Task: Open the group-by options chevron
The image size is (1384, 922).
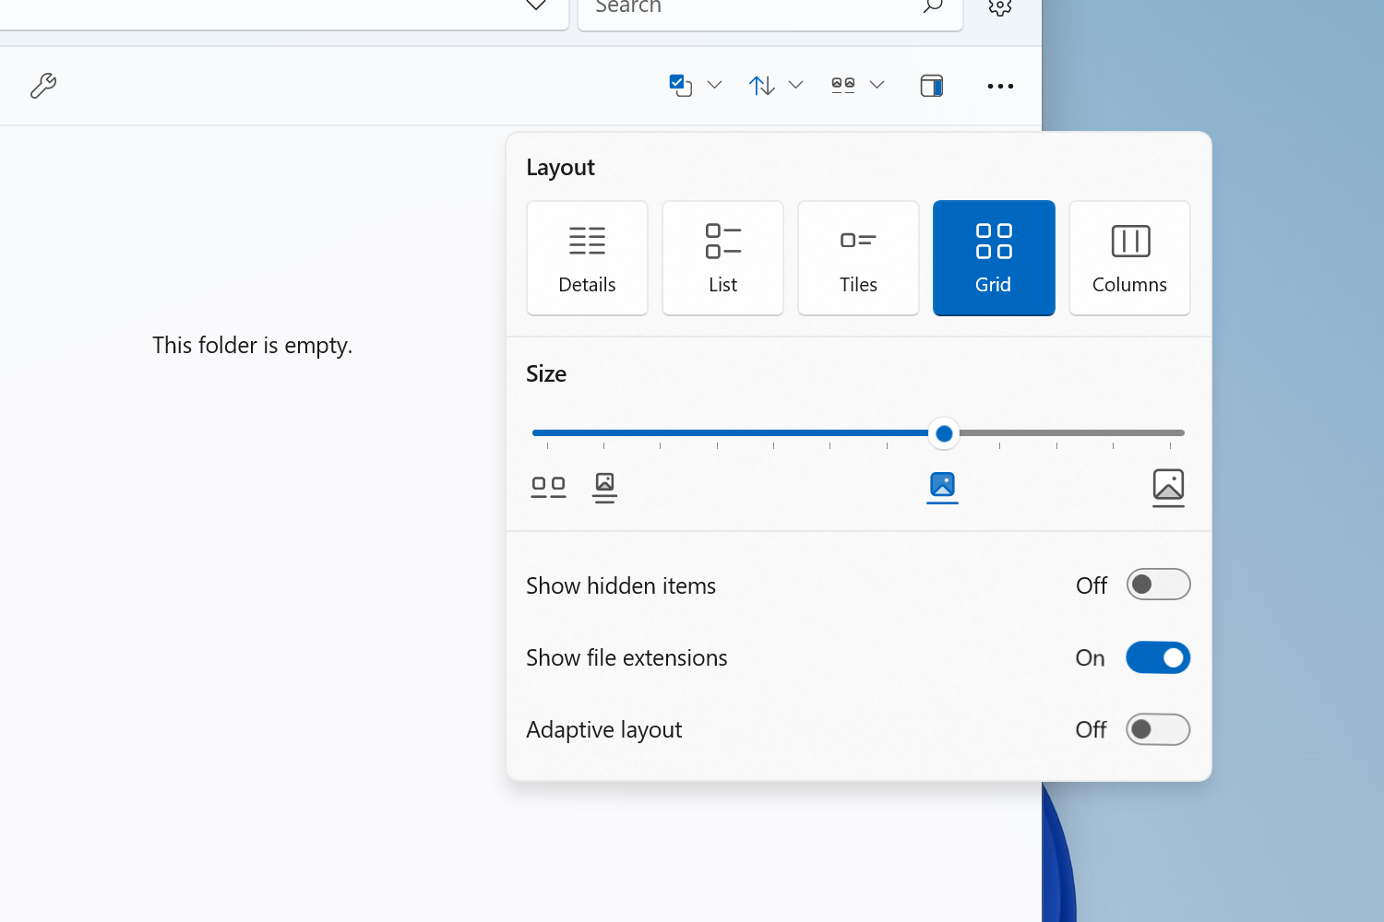Action: click(877, 85)
